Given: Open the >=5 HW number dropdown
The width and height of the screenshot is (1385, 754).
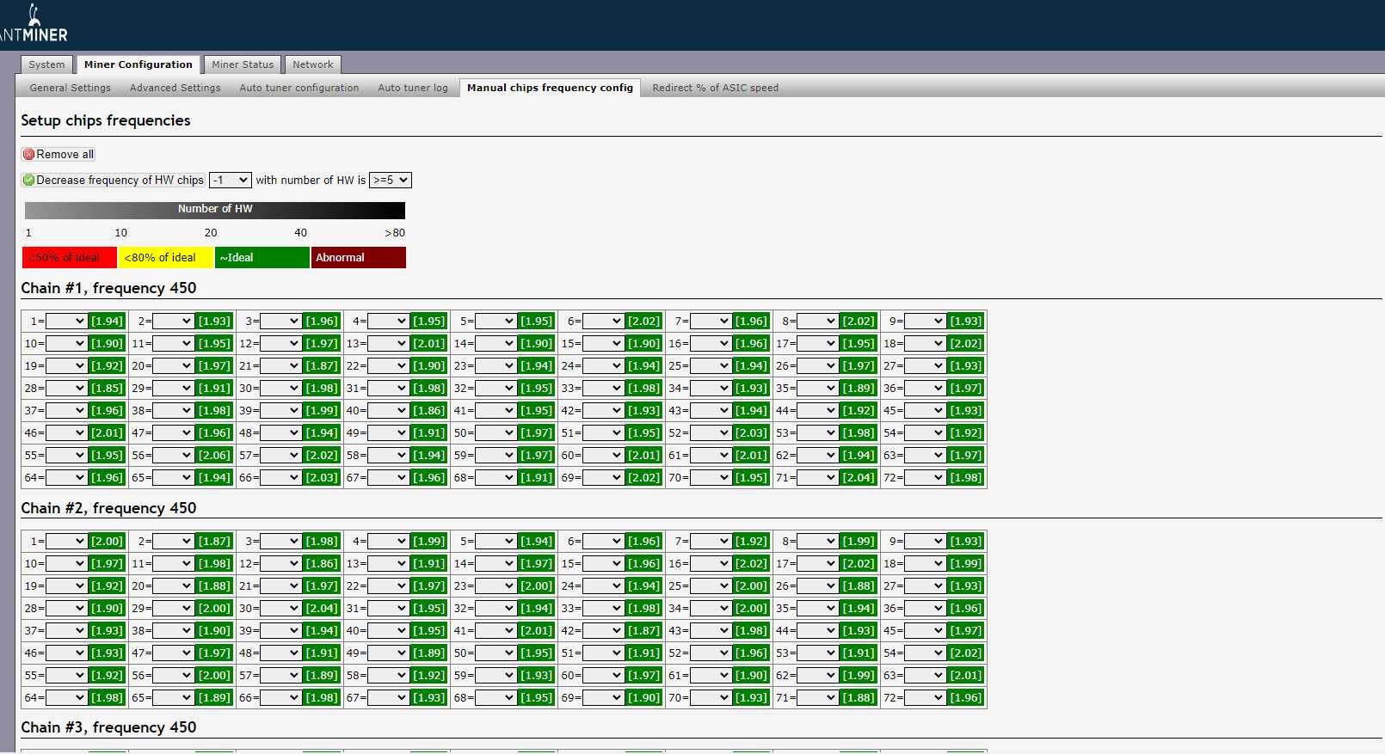Looking at the screenshot, I should [391, 181].
